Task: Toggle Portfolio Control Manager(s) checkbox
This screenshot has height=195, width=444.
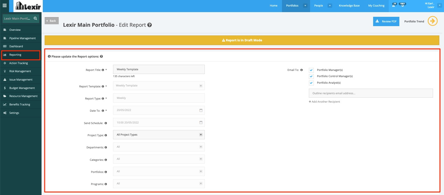Action: 311,77
